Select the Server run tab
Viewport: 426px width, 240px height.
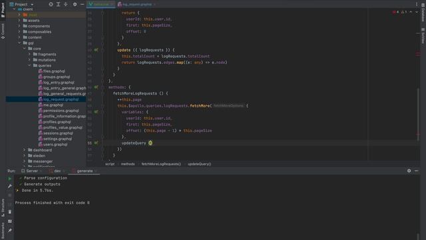pos(32,171)
